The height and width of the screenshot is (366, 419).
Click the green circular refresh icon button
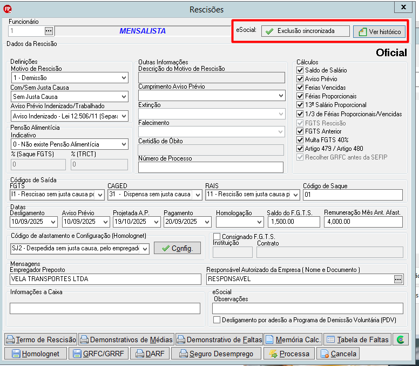[400, 340]
